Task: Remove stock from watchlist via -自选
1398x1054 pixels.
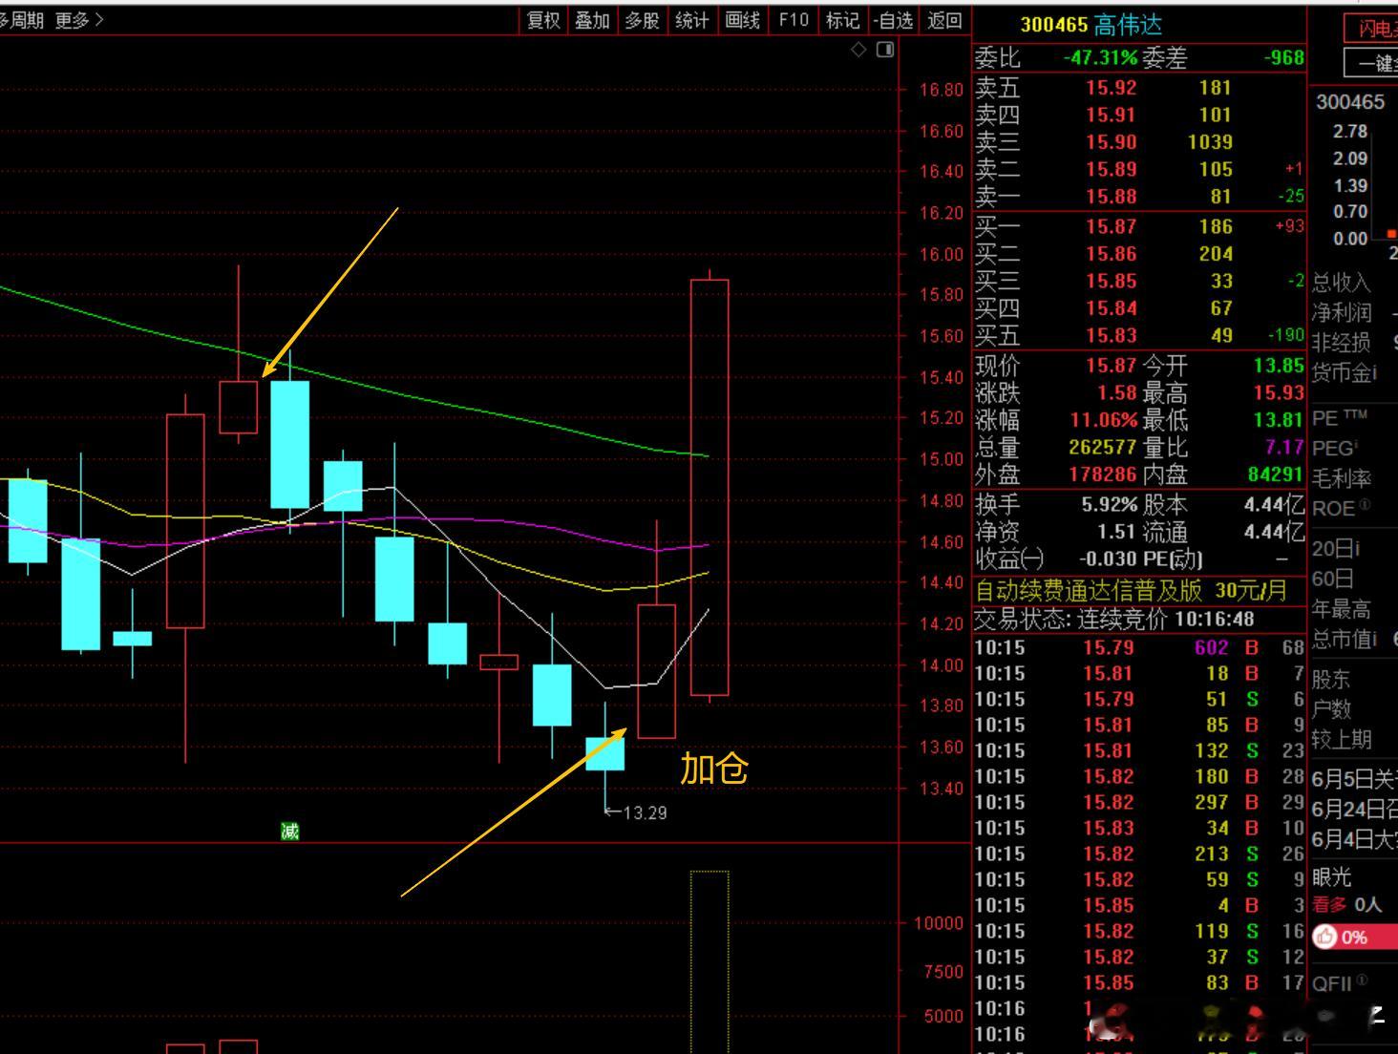Action: tap(893, 20)
